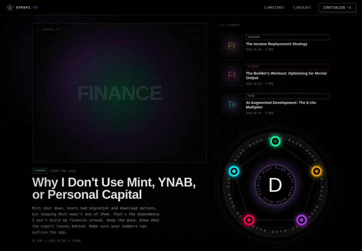This screenshot has height=251, width=362.
Task: Open the Mint, YNAB article headline
Action: click(x=114, y=188)
